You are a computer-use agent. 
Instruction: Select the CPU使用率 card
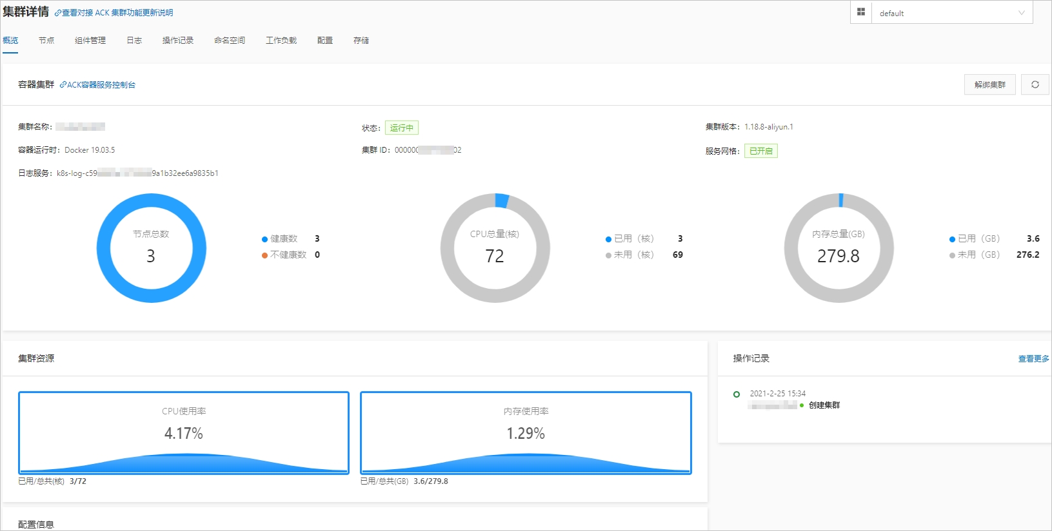(184, 432)
